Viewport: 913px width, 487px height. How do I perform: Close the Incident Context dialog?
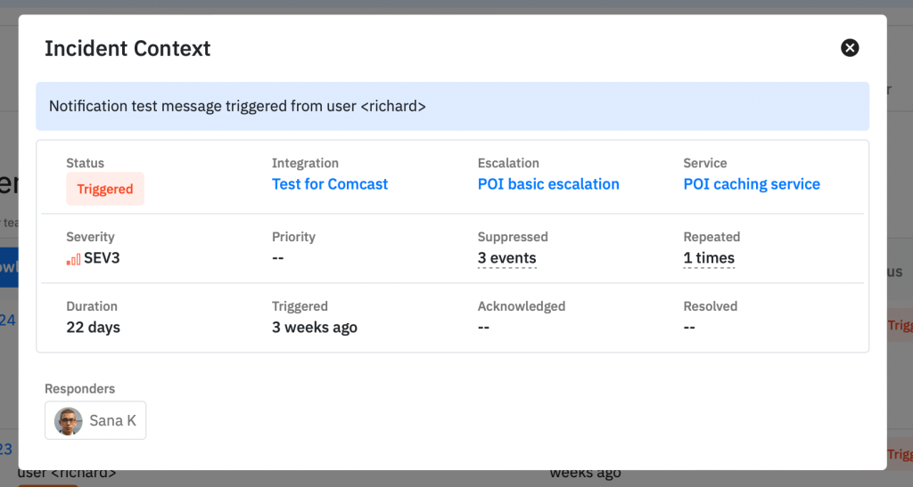click(850, 48)
